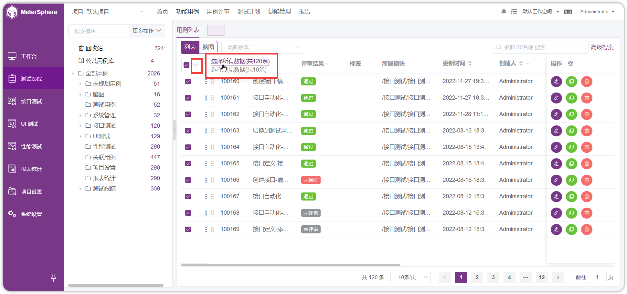This screenshot has height=294, width=627.
Task: Open 接口测试 in the left sidebar
Action: [x=33, y=102]
